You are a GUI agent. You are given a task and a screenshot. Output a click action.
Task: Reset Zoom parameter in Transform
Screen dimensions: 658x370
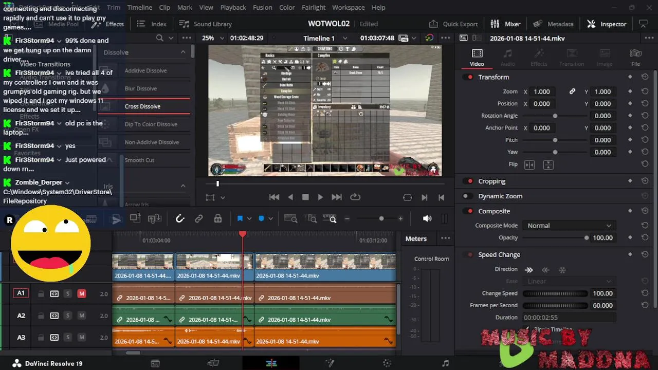tap(645, 91)
